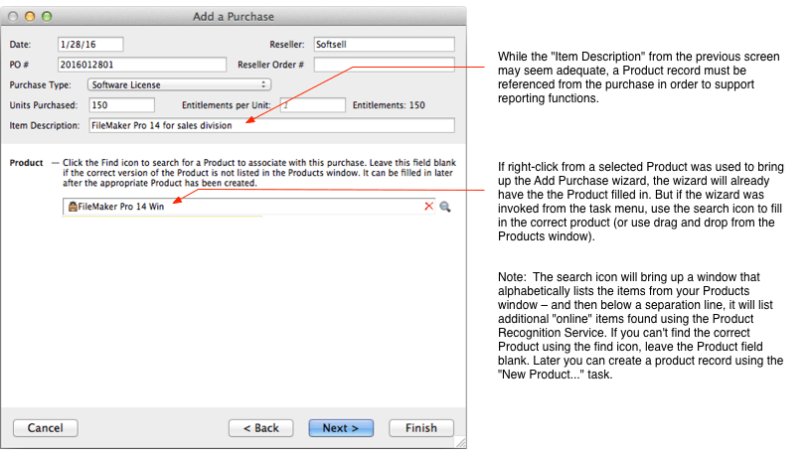Click the package icon before FileMaker Pro 14 Win
This screenshot has width=811, height=456.
(x=72, y=207)
